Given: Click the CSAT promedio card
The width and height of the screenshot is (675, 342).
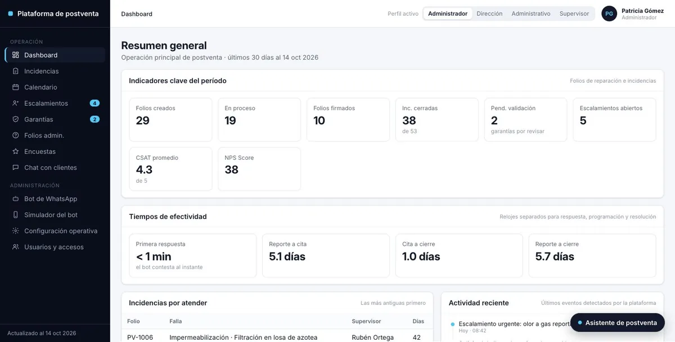Looking at the screenshot, I should click(x=170, y=169).
